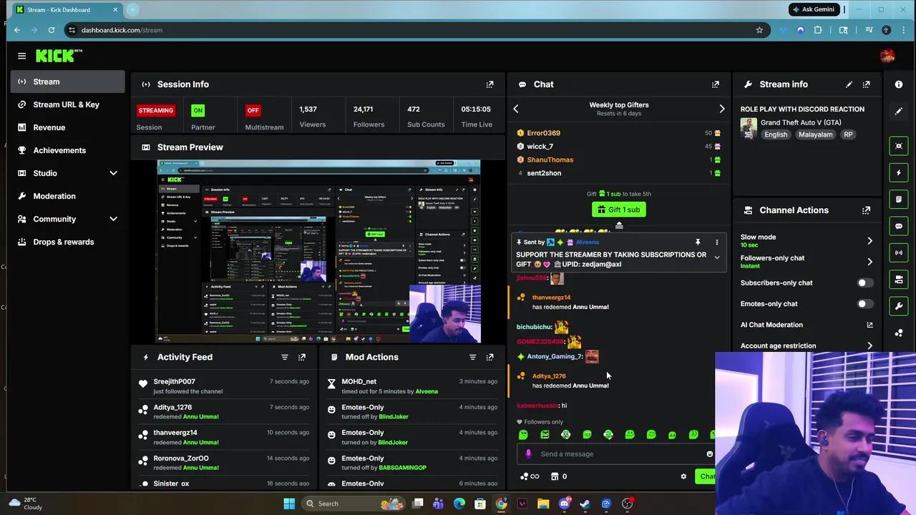
Task: Open Windows Start menu
Action: pos(289,504)
